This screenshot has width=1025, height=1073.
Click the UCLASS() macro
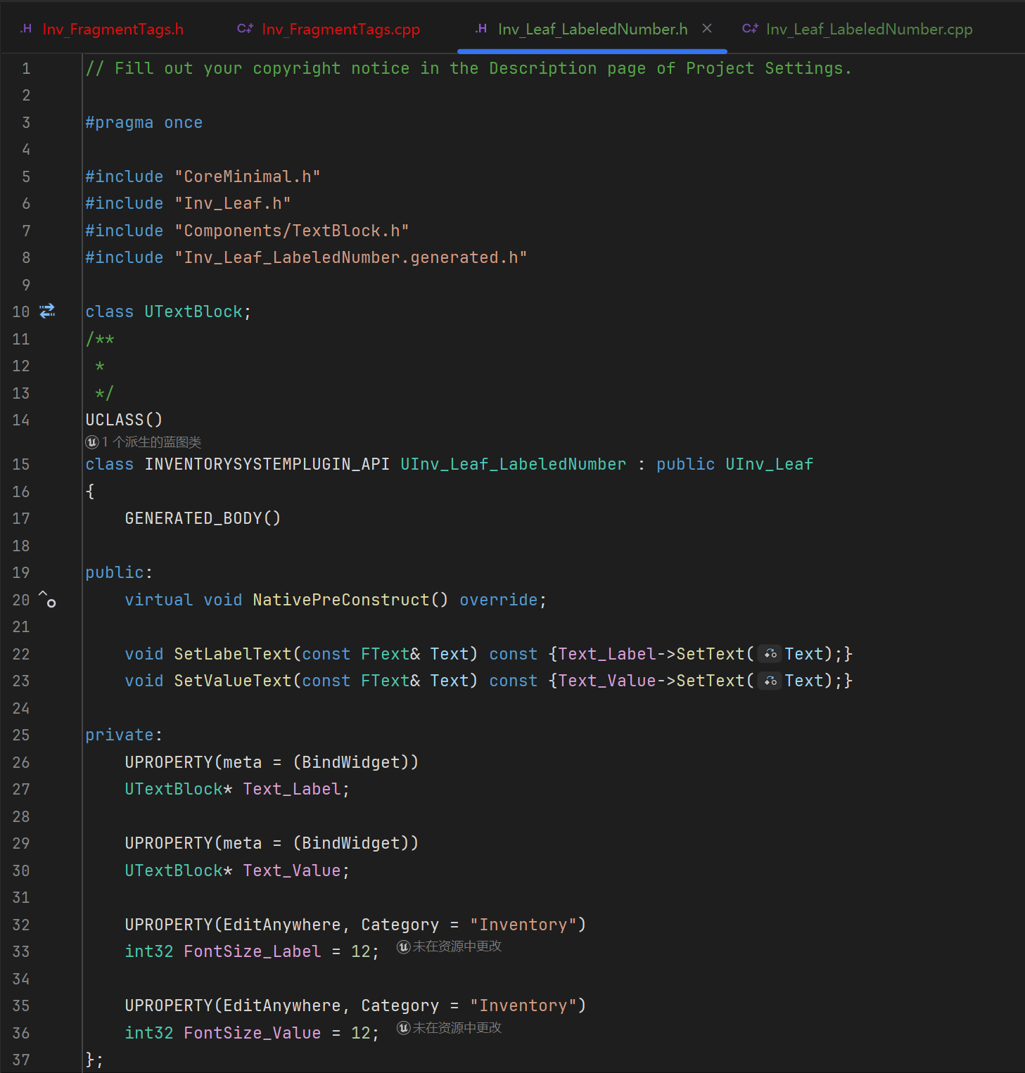[x=125, y=420]
